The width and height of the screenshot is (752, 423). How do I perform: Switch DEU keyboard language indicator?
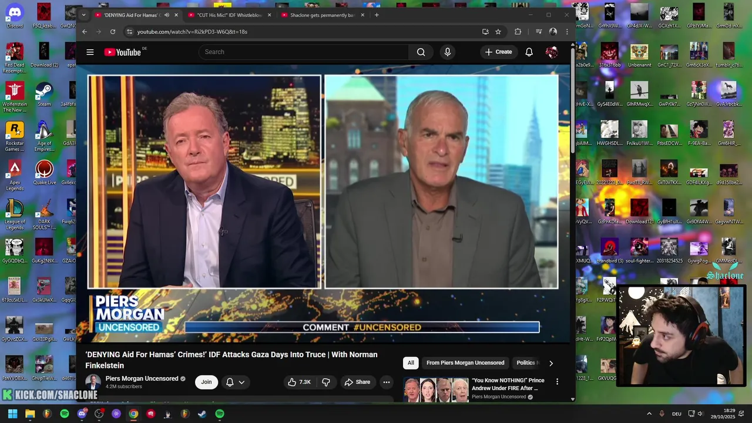point(677,414)
